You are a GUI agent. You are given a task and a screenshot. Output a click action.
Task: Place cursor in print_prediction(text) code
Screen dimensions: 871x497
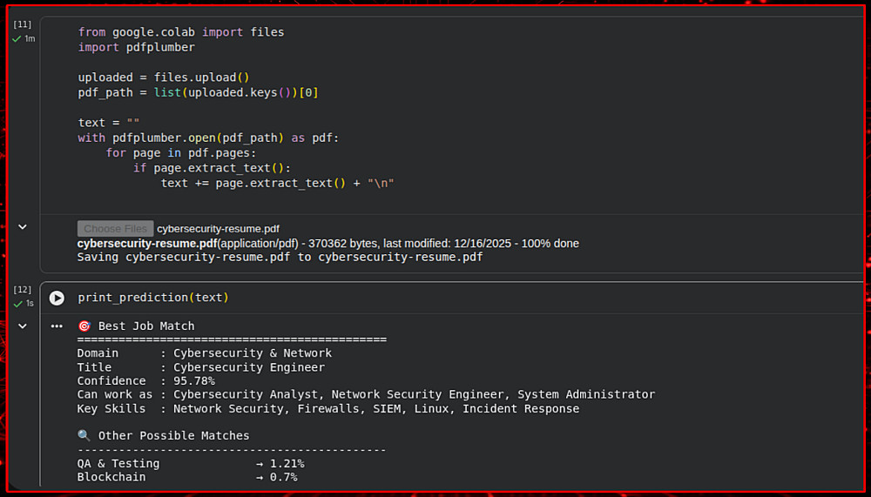tap(153, 298)
